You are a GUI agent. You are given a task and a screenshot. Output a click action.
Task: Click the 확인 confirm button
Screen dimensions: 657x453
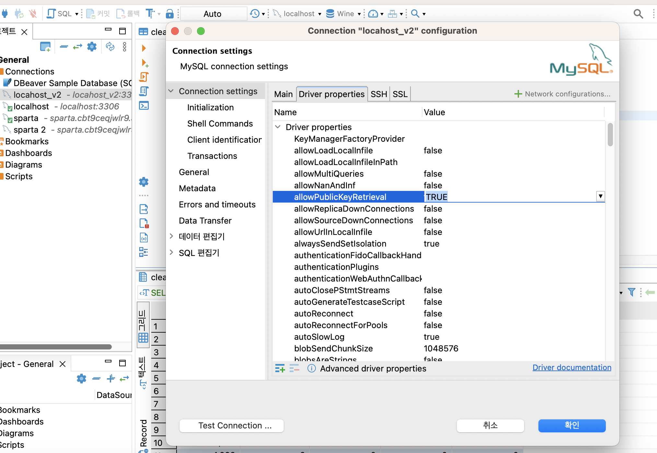coord(571,425)
